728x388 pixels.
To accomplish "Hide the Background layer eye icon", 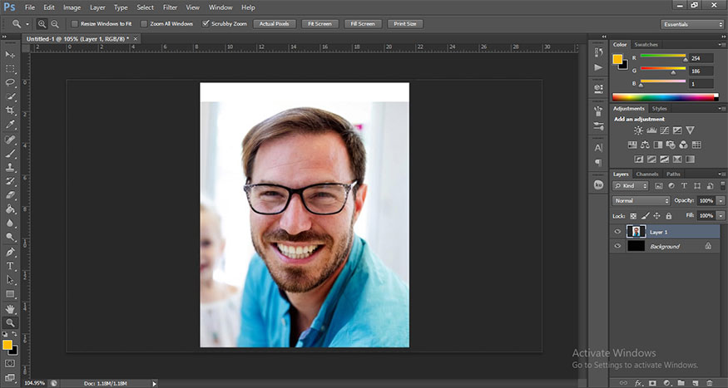I will (x=617, y=246).
